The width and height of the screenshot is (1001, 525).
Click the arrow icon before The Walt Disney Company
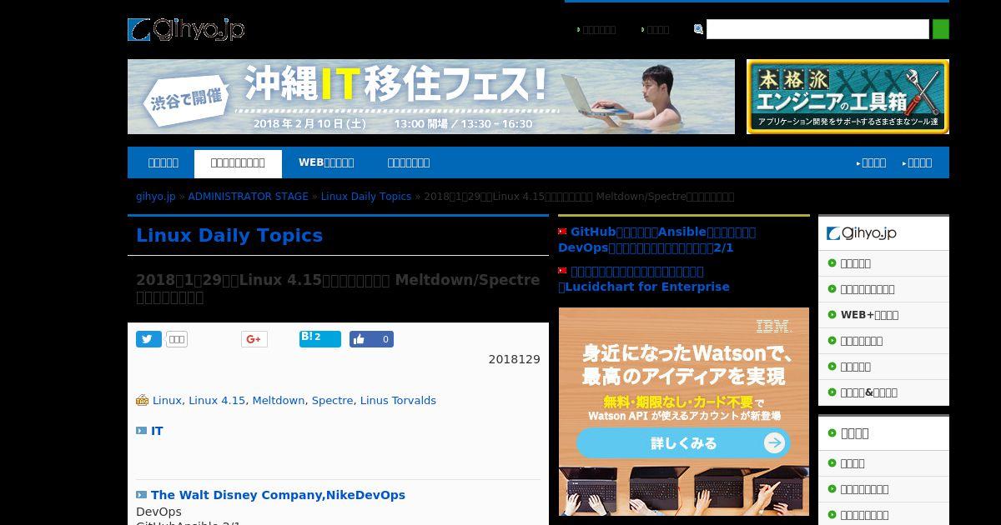pyautogui.click(x=141, y=494)
